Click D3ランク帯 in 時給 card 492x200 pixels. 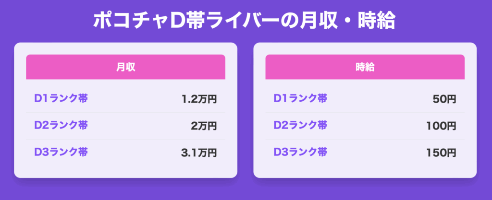(300, 152)
